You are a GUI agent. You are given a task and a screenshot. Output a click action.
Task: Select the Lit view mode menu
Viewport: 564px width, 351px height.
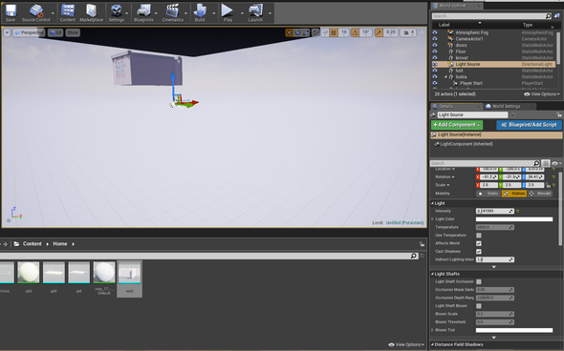point(55,32)
